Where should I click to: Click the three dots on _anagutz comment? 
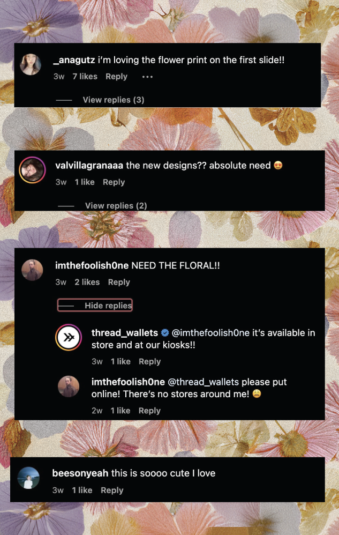pos(147,77)
